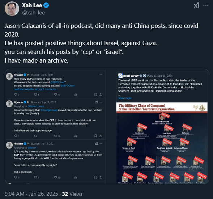Open more menu on Sep 11, 2022 post
The image size is (213, 199).
(101, 102)
